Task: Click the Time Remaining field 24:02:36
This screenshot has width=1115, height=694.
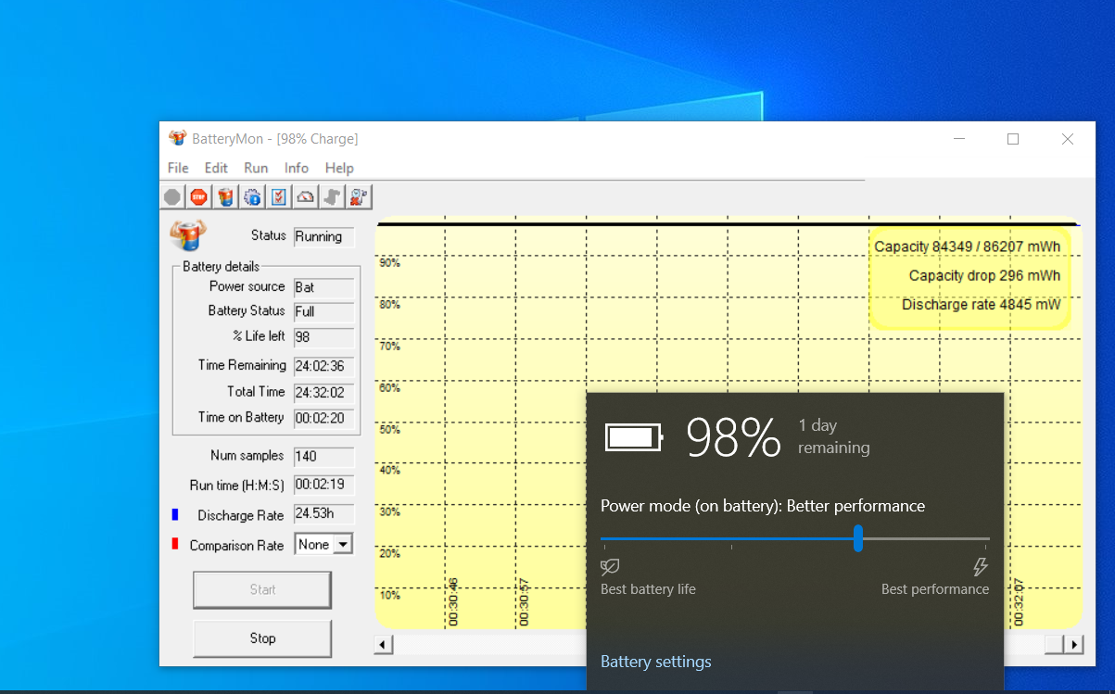Action: tap(324, 366)
